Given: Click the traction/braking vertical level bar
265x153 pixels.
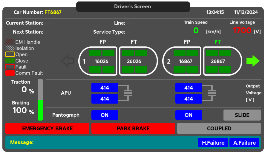Looking at the screenshot, I should 40,100.
